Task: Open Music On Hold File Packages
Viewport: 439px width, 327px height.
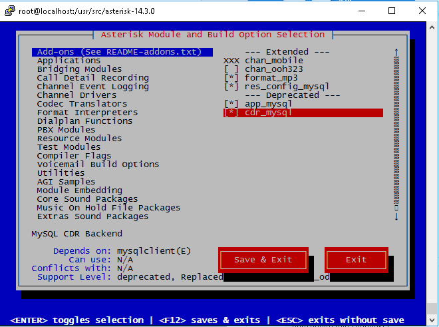Action: pyautogui.click(x=108, y=208)
